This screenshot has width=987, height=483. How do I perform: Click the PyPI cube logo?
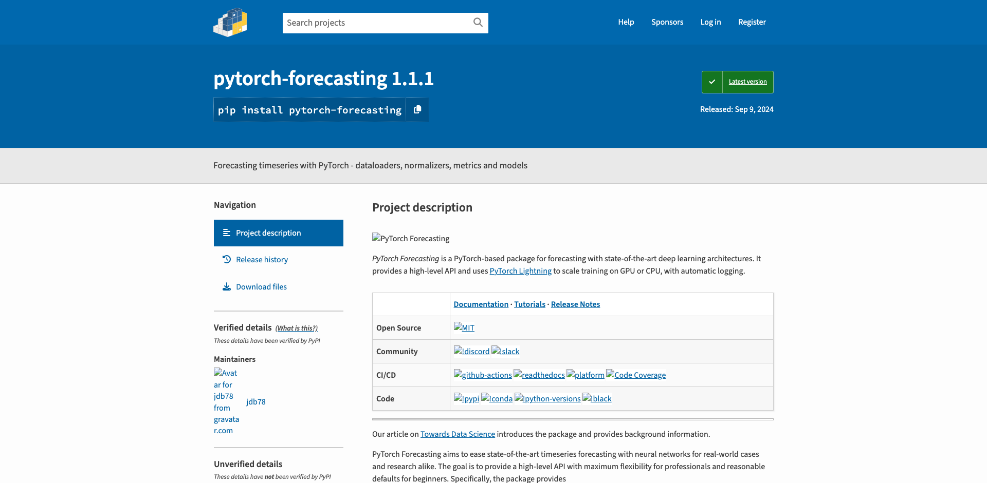coord(230,22)
